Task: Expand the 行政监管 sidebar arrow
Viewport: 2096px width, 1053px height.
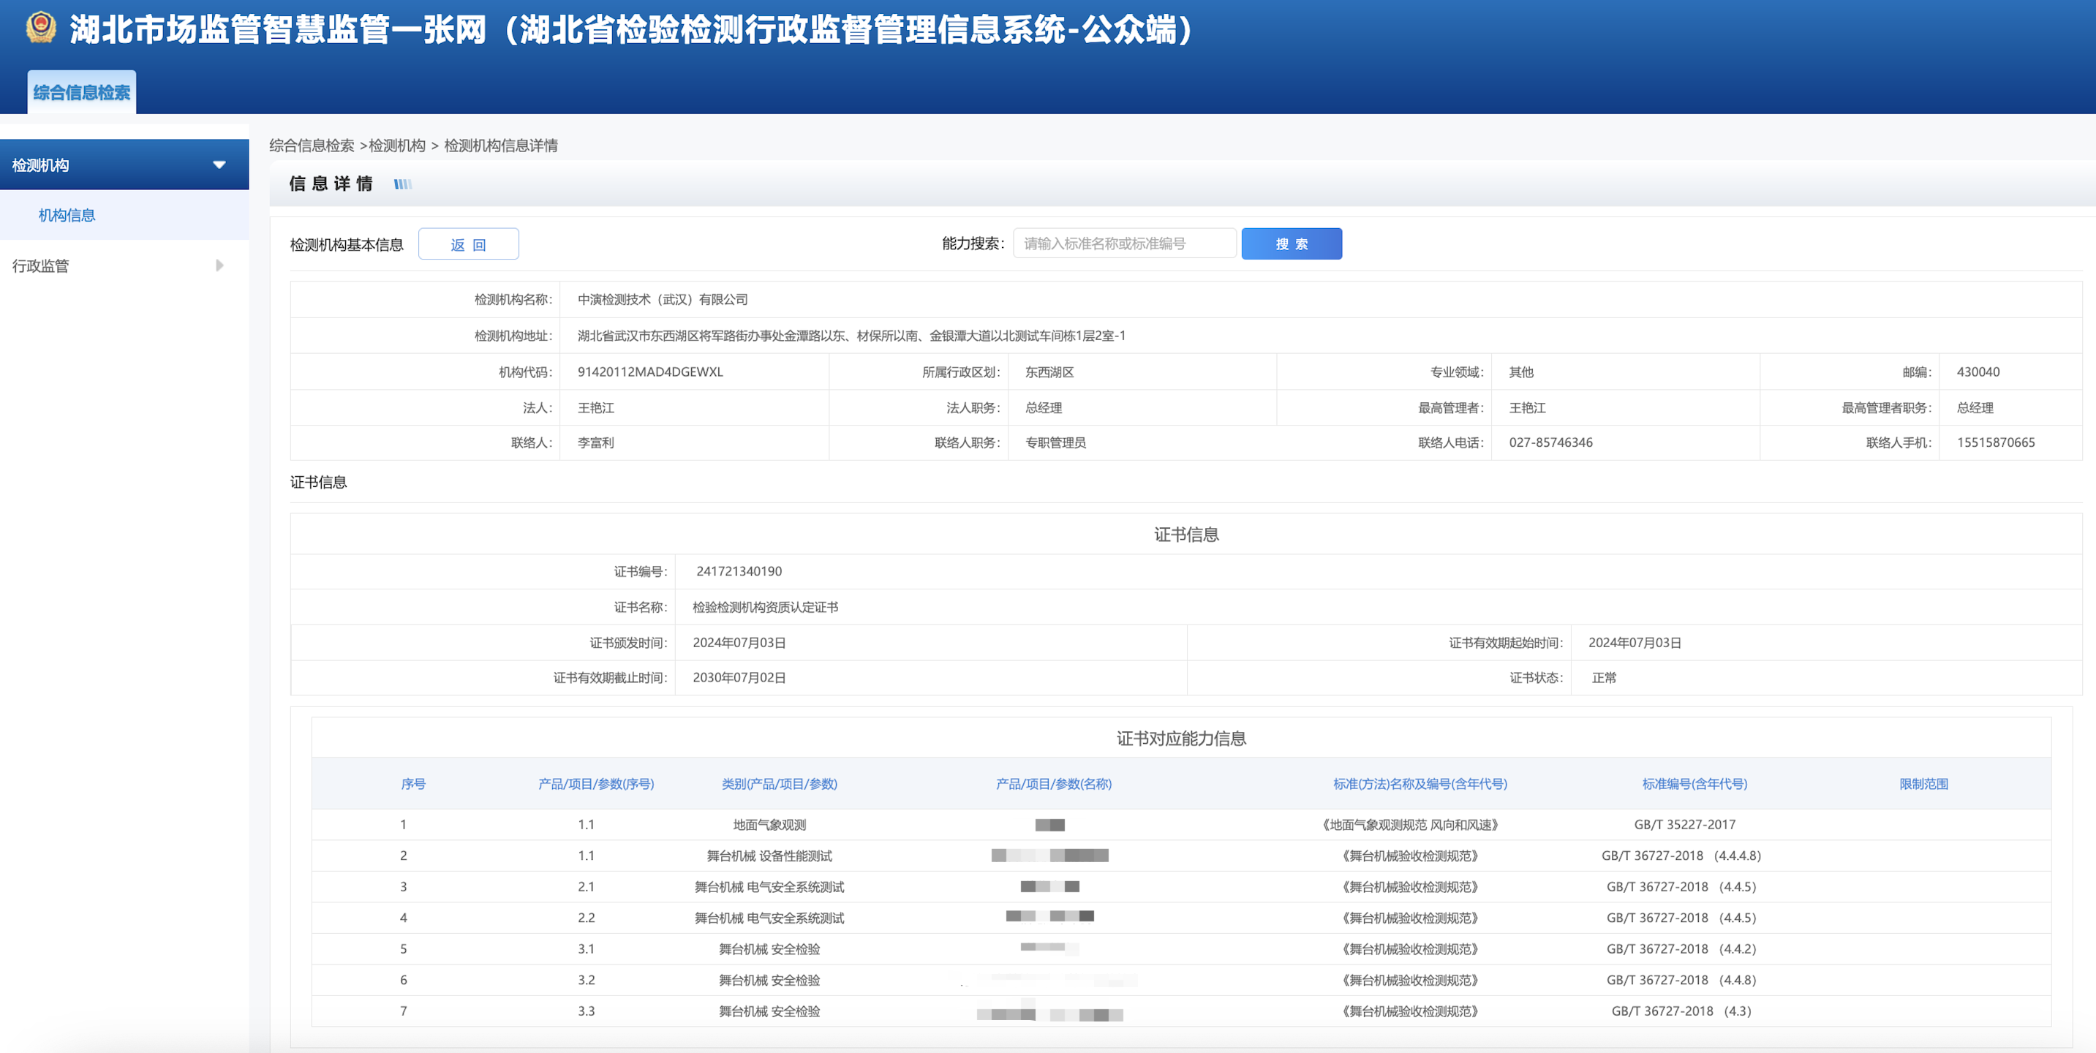Action: click(219, 265)
